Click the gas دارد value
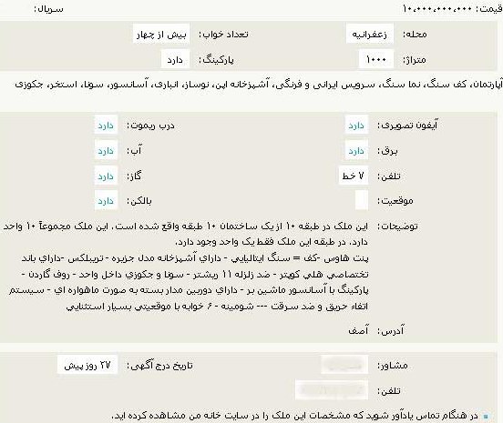503x423 pixels. coord(107,176)
